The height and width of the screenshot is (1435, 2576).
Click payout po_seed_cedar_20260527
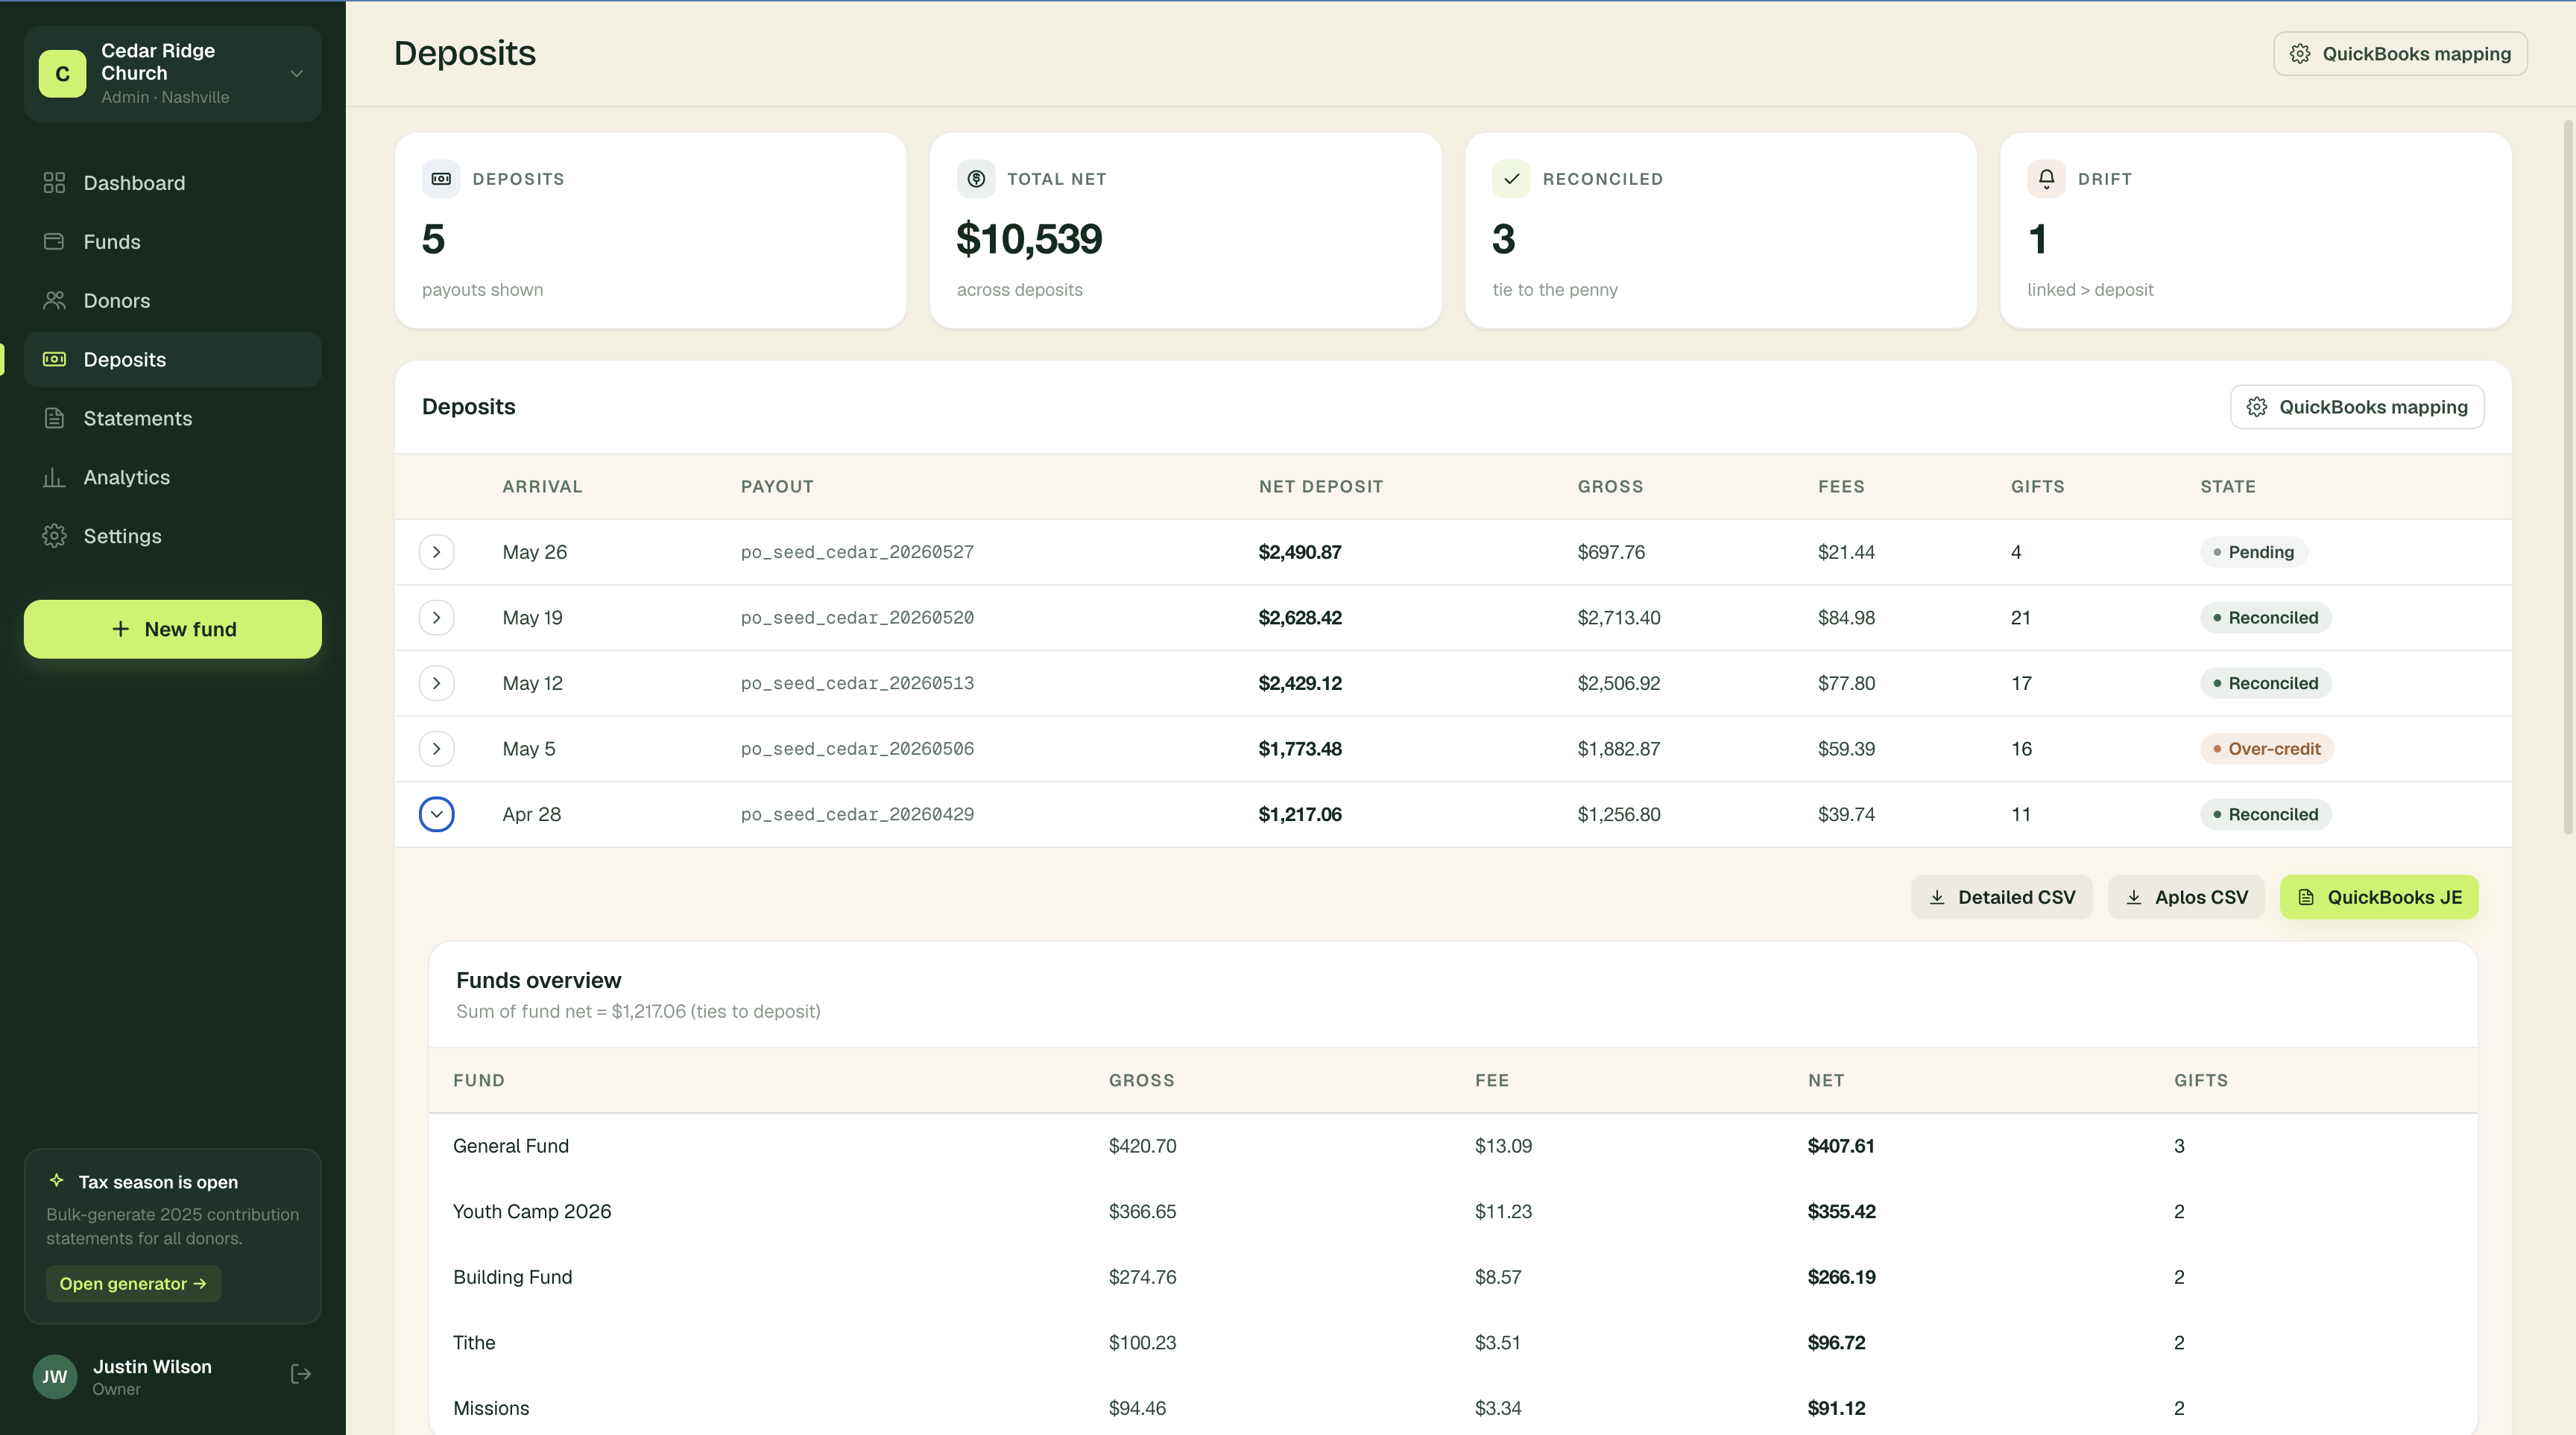857,553
